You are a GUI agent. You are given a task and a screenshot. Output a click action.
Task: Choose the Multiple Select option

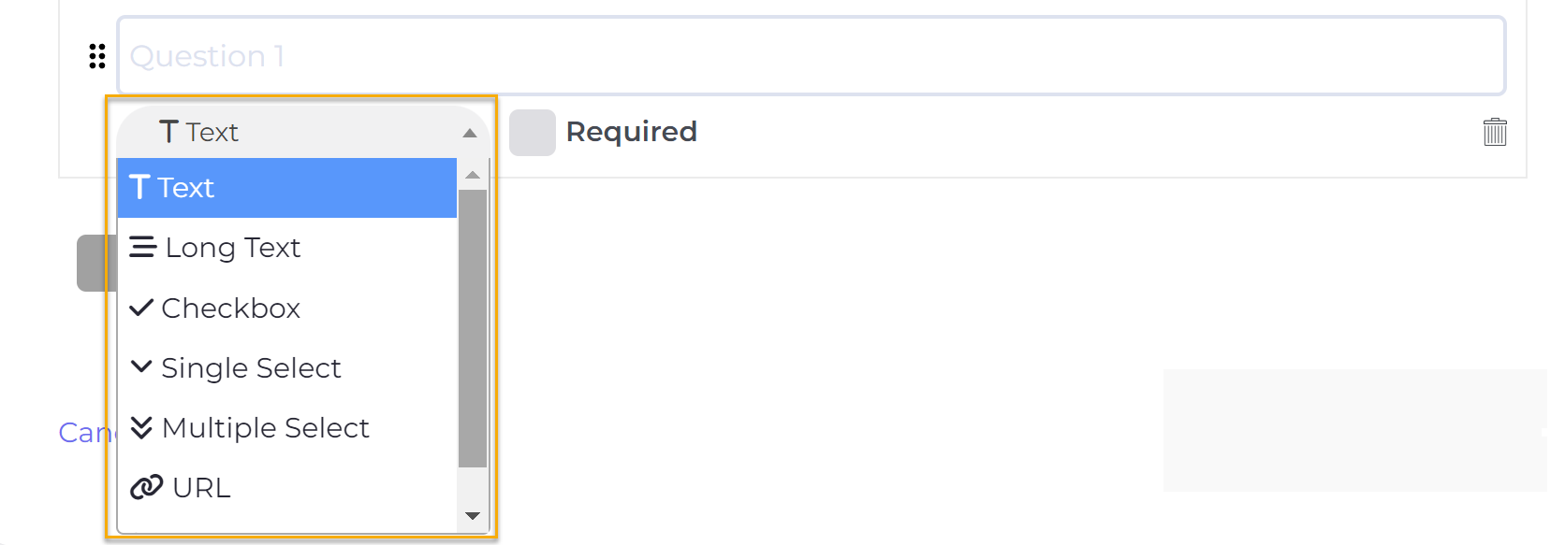coord(265,428)
